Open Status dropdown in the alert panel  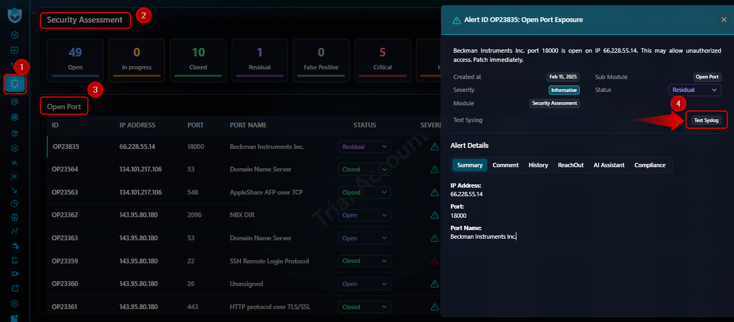[695, 90]
